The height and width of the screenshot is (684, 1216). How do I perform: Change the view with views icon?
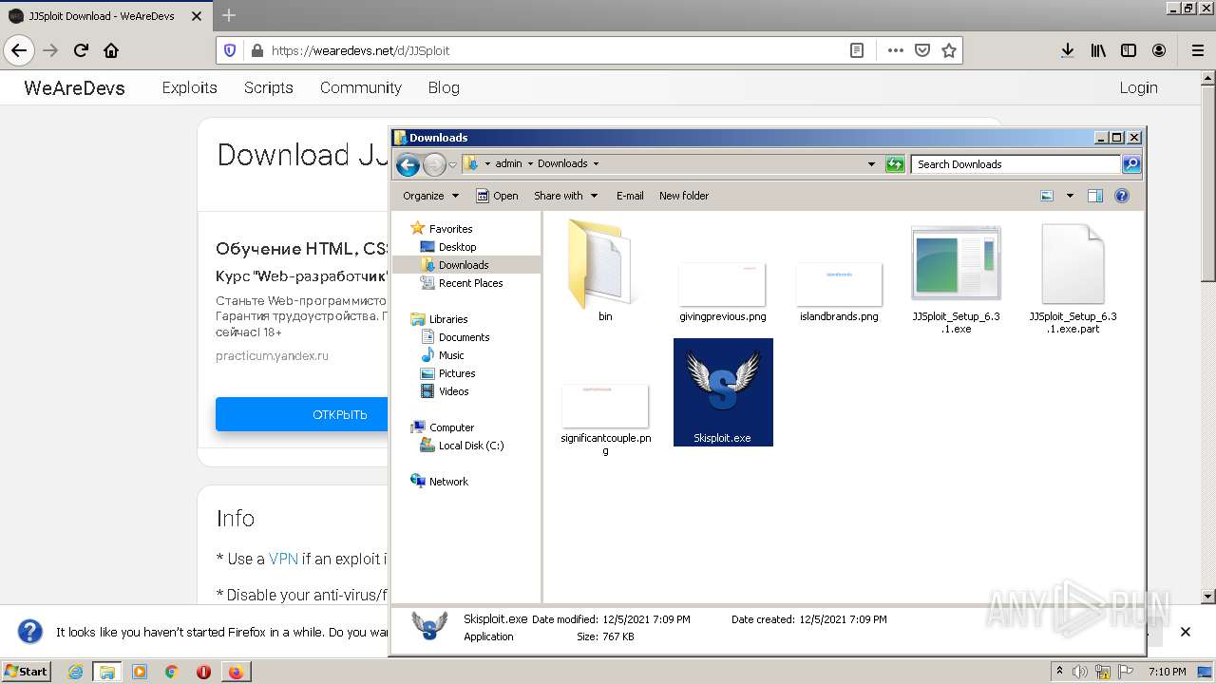[1047, 196]
